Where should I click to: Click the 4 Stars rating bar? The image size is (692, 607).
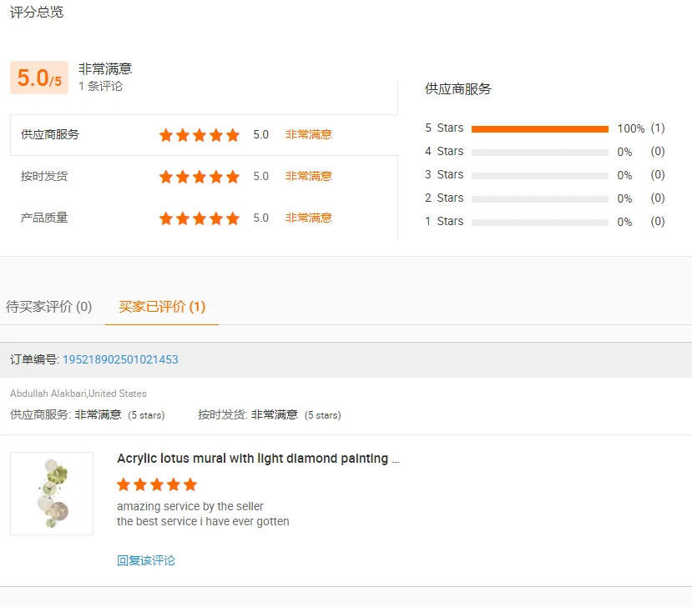539,153
